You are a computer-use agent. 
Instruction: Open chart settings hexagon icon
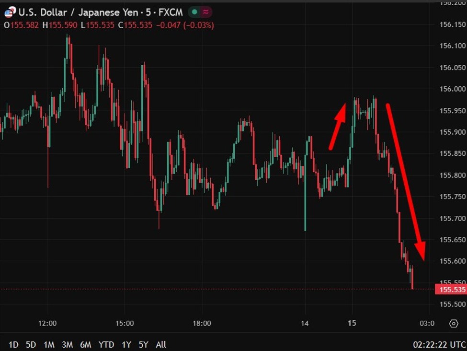pyautogui.click(x=453, y=324)
